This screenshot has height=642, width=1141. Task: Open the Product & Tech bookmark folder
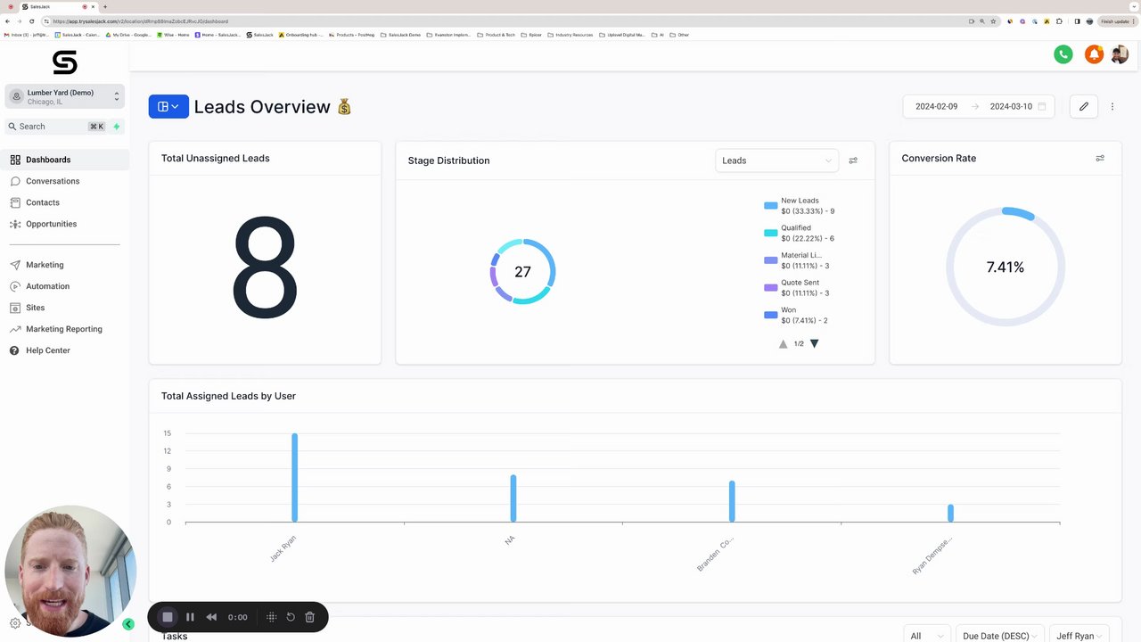click(497, 35)
